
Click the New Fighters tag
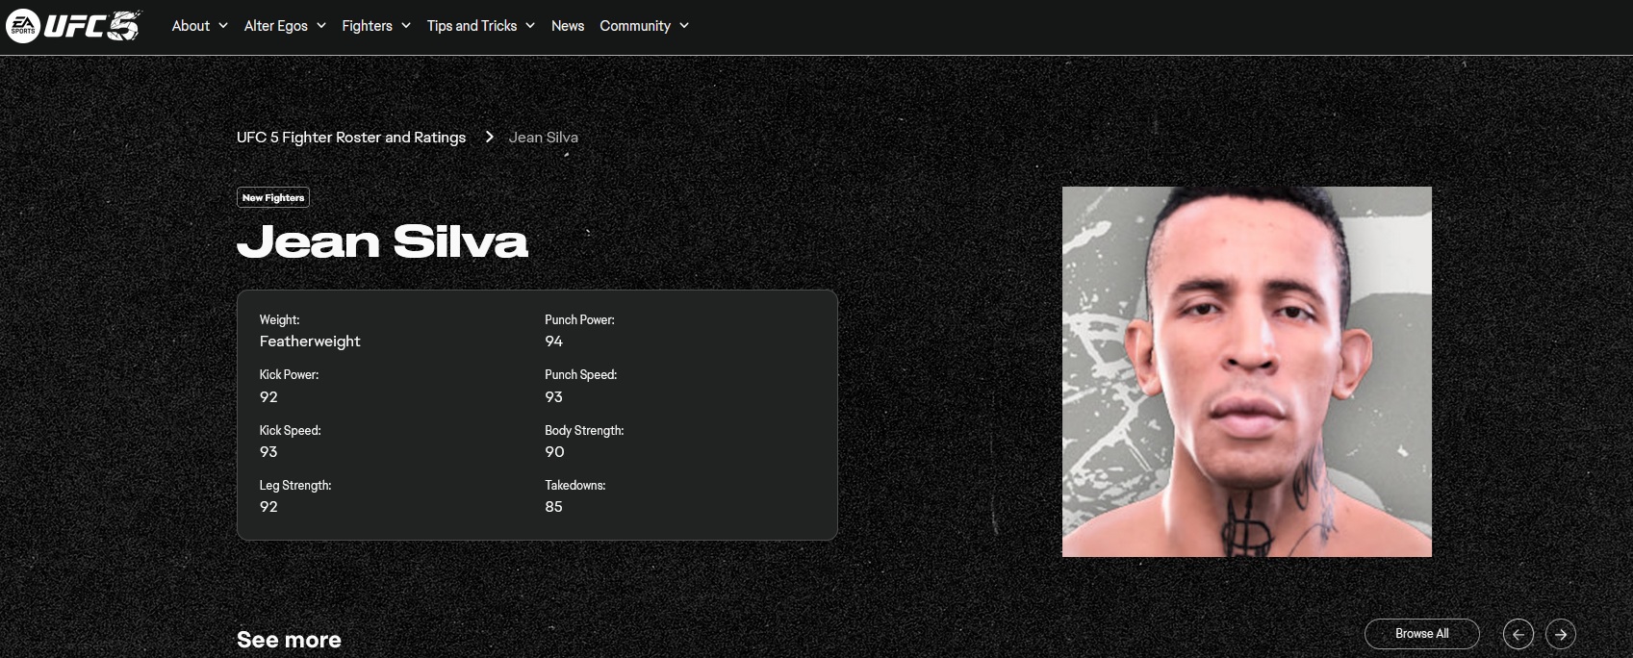(273, 197)
